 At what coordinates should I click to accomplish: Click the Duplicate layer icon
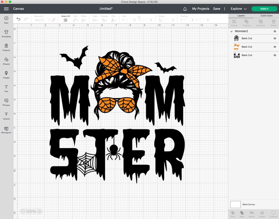pyautogui.click(x=261, y=22)
